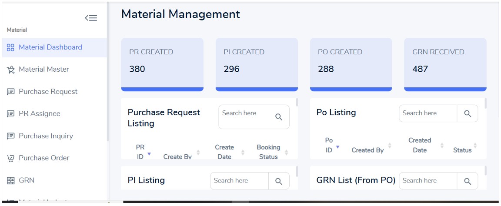
Task: Click the sidebar vertical scrollbar
Action: (108, 72)
